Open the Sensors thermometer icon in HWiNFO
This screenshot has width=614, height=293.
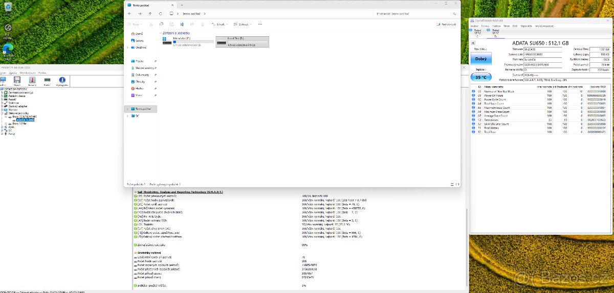(x=32, y=81)
